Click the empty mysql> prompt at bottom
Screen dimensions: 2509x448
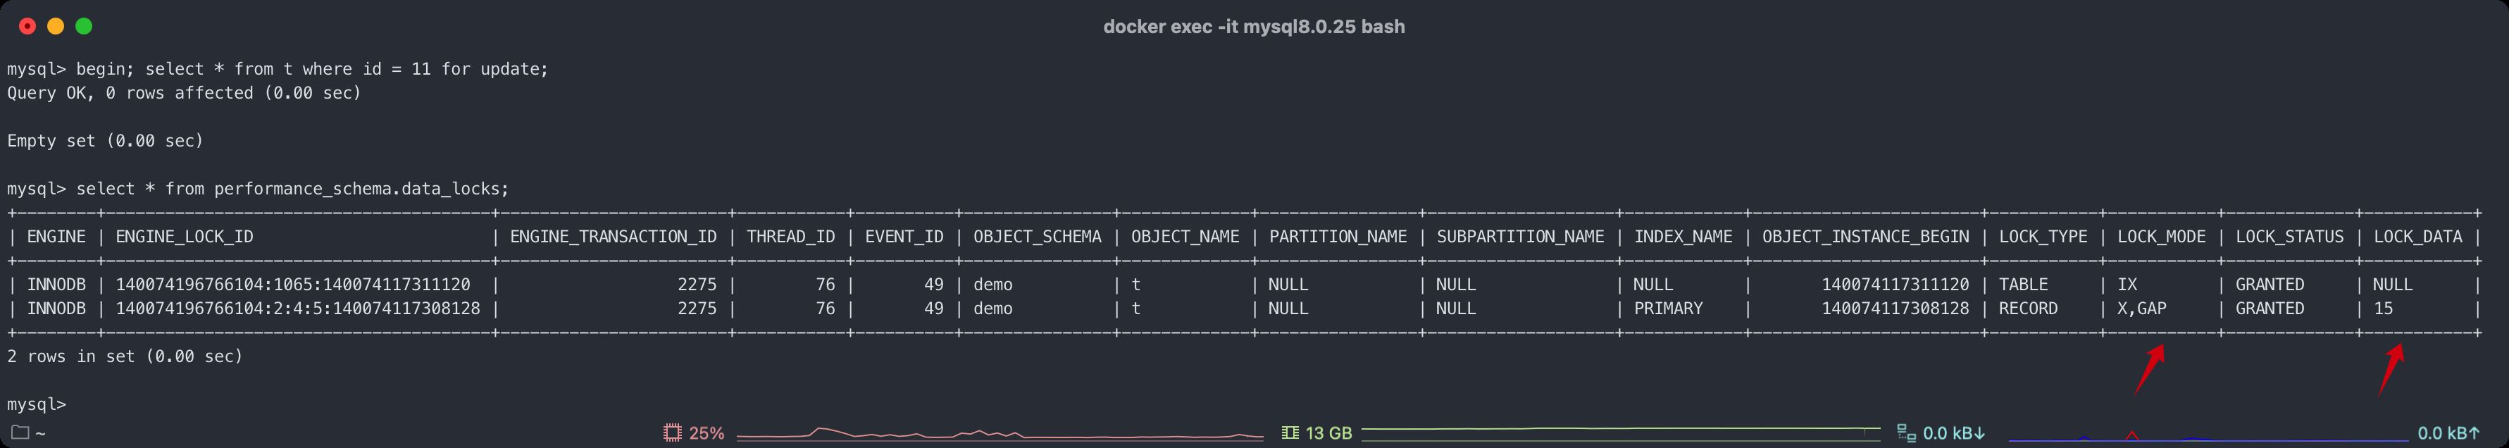[x=37, y=404]
